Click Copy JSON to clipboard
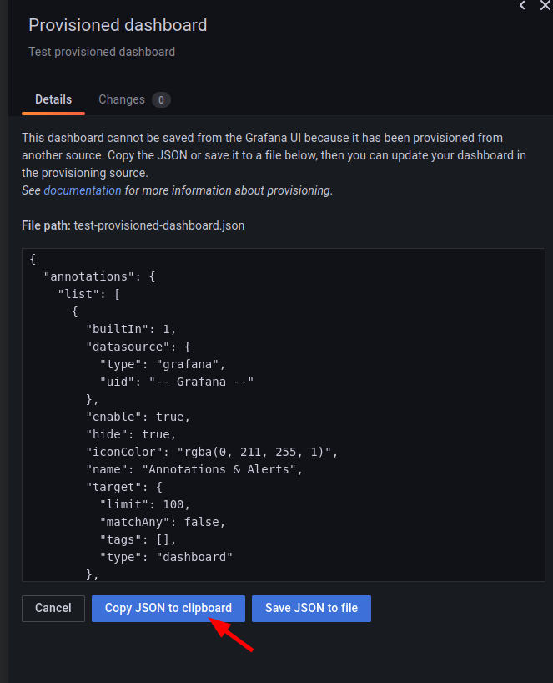553x683 pixels. [x=168, y=608]
